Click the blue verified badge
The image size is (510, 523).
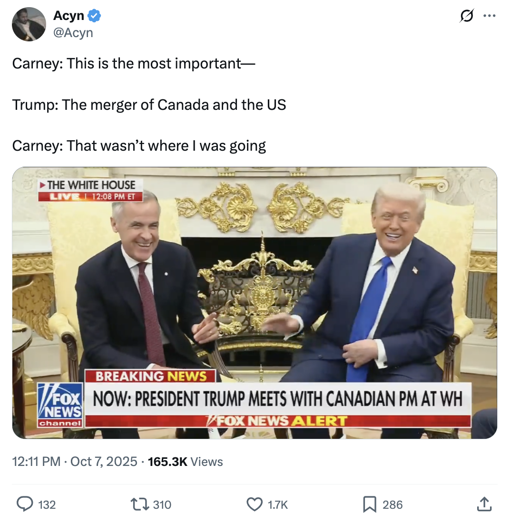click(95, 16)
